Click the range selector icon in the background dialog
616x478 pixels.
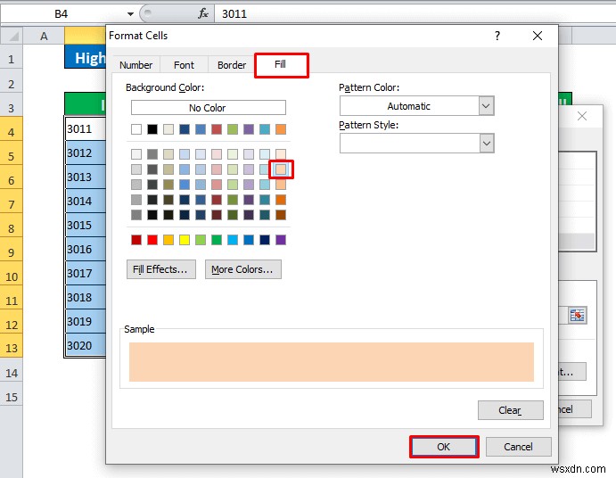tap(577, 316)
